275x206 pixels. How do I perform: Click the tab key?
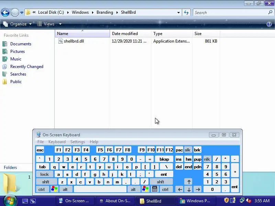42,167
